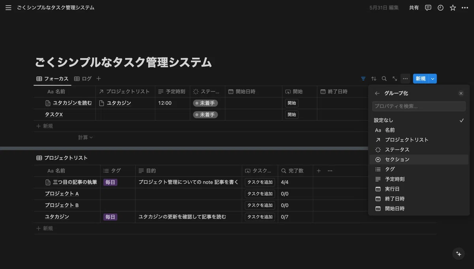Click the プロパティを検索 search field
Screen dimensions: 474x269
pyautogui.click(x=419, y=106)
